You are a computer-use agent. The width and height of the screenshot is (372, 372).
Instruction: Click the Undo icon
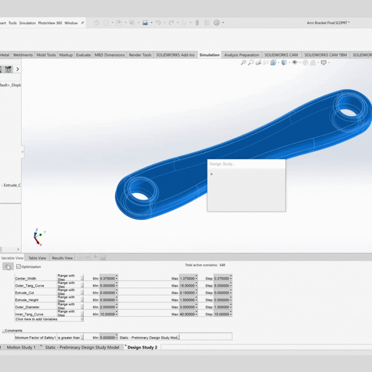click(x=158, y=23)
